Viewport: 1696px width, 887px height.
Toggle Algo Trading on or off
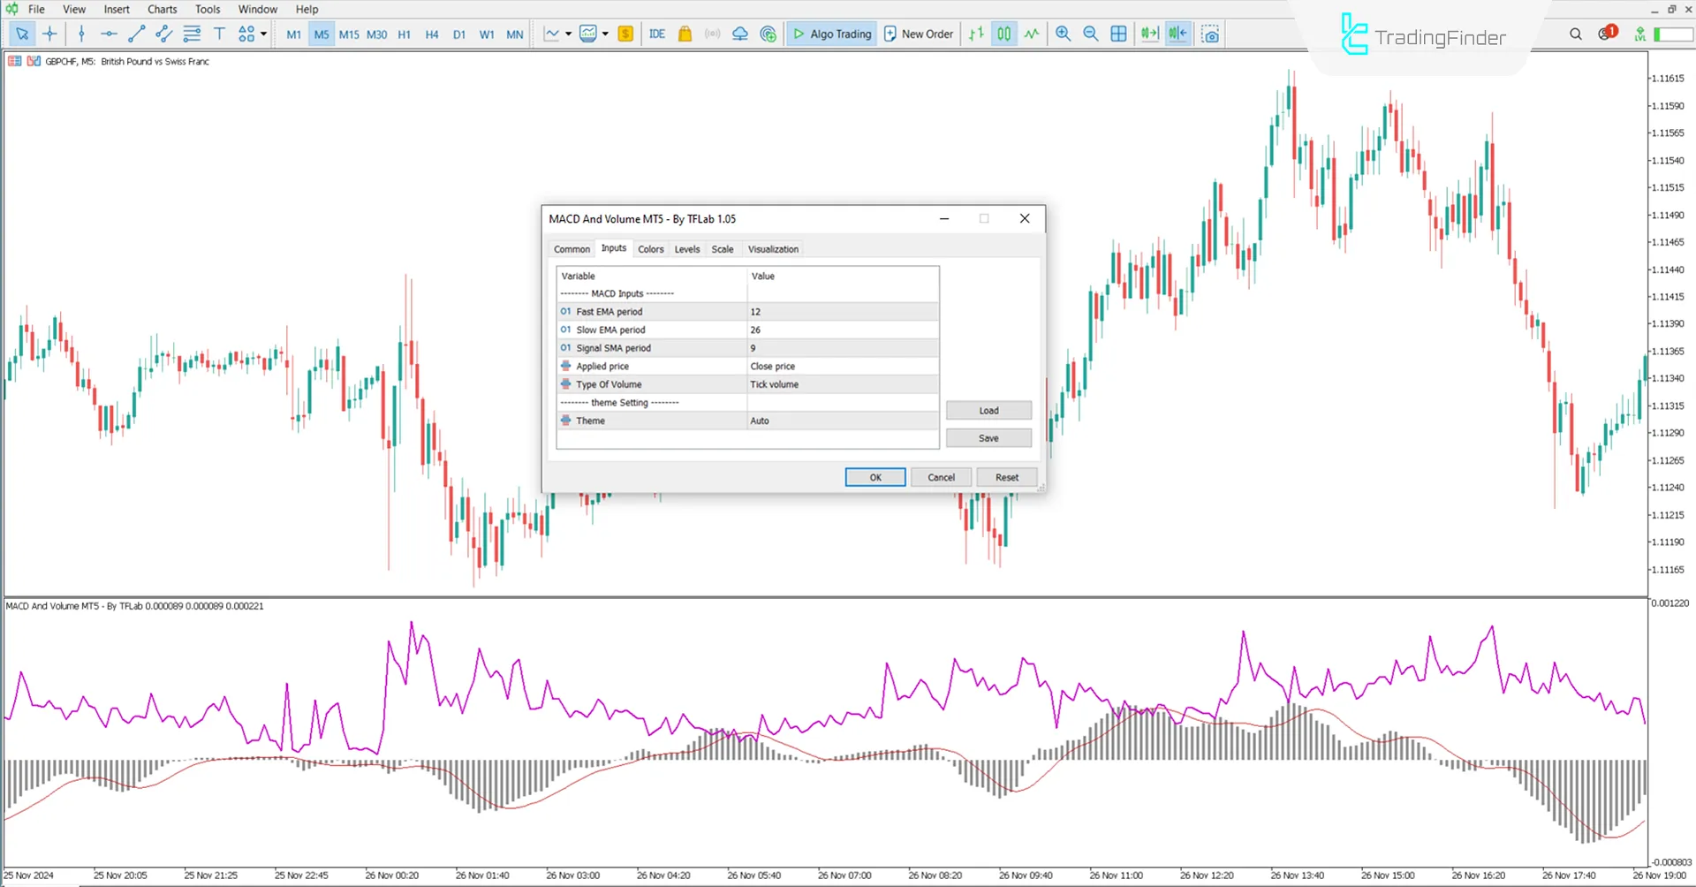tap(831, 34)
